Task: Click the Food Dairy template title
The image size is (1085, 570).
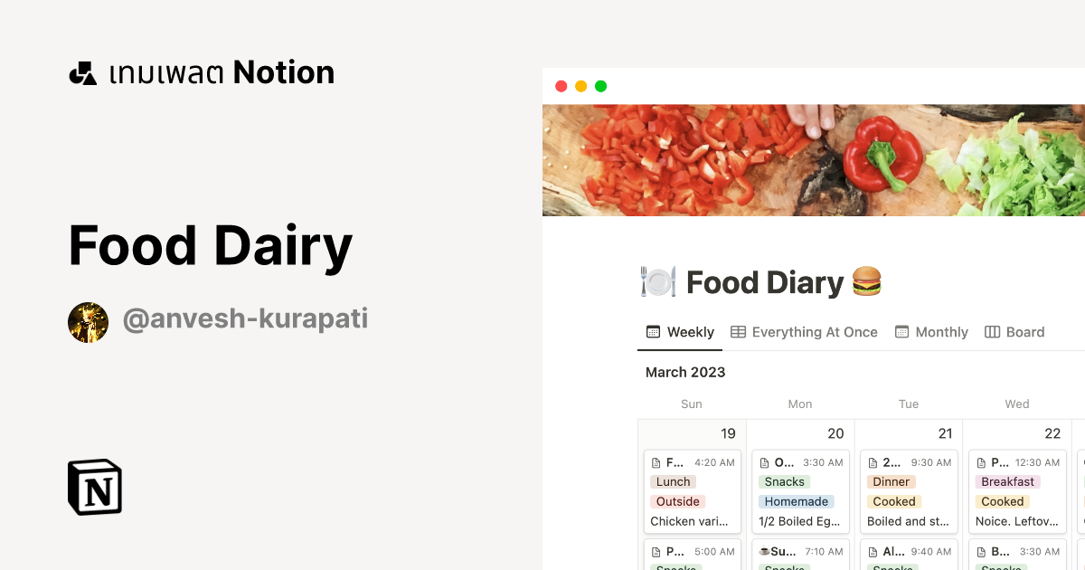Action: coord(210,245)
